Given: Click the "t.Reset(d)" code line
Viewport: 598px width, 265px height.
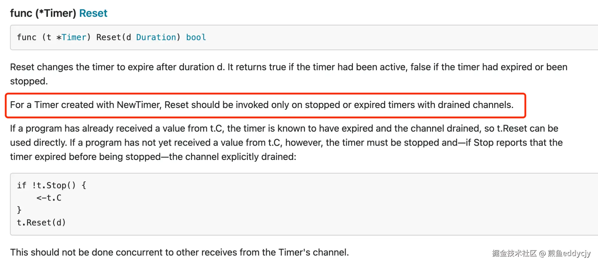Looking at the screenshot, I should [x=41, y=223].
